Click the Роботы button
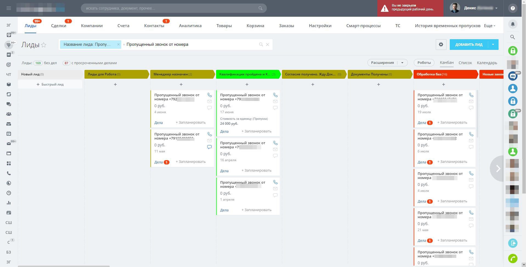Viewport: 526px width, 267px height. (x=424, y=63)
